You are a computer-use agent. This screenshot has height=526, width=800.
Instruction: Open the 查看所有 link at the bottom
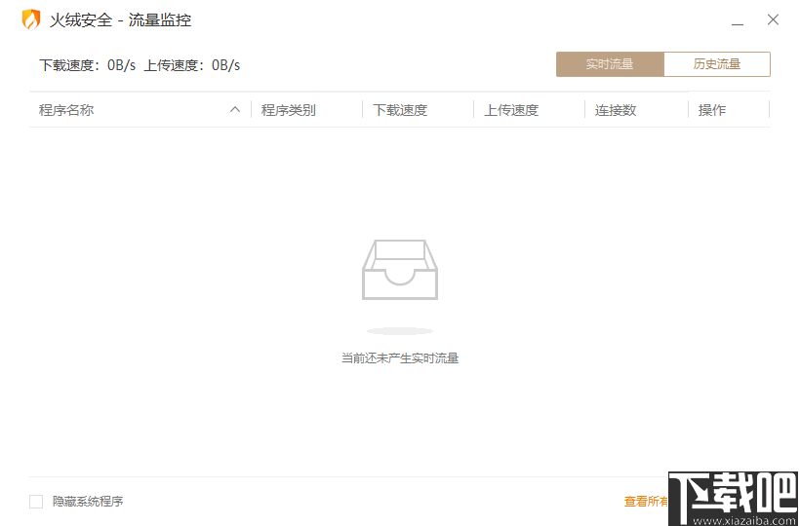tap(647, 502)
